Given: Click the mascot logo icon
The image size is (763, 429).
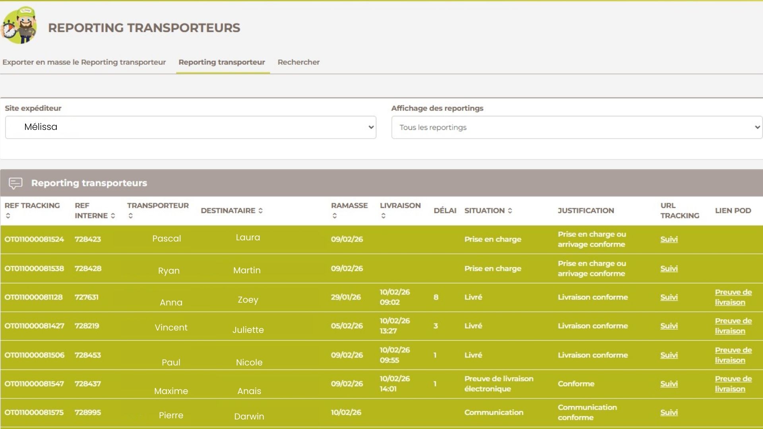Looking at the screenshot, I should click(x=19, y=25).
